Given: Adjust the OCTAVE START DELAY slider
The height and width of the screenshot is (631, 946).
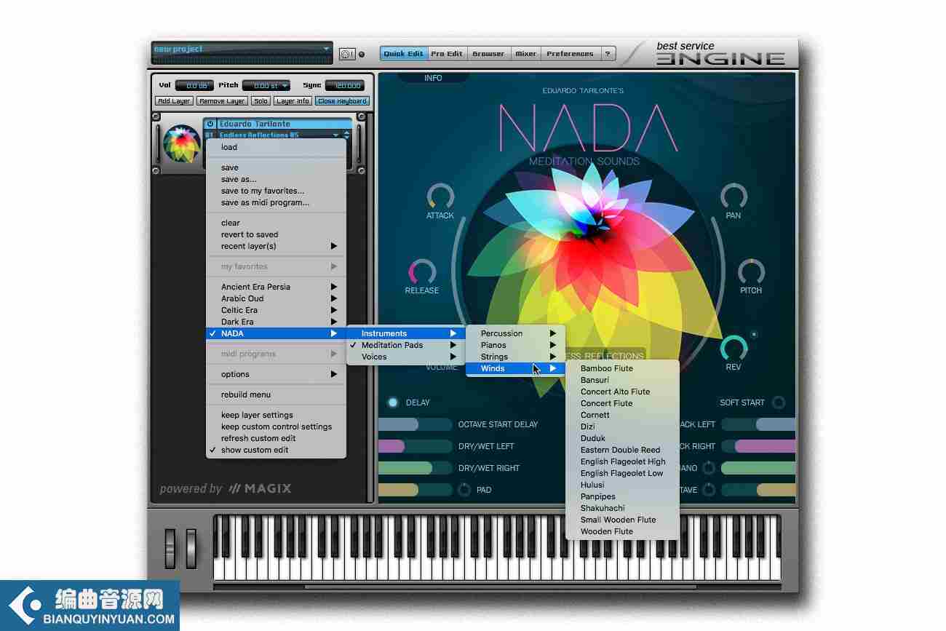Looking at the screenshot, I should [416, 424].
